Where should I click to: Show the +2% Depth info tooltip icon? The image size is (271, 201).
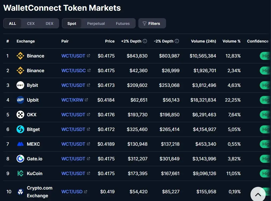145,41
